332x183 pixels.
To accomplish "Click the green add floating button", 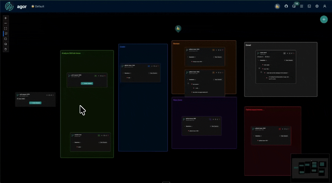I will click(324, 20).
